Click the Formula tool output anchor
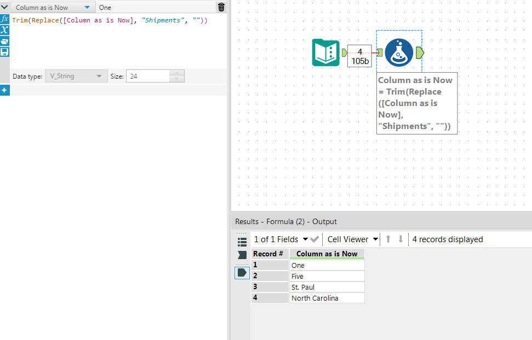This screenshot has width=532, height=340. [420, 52]
